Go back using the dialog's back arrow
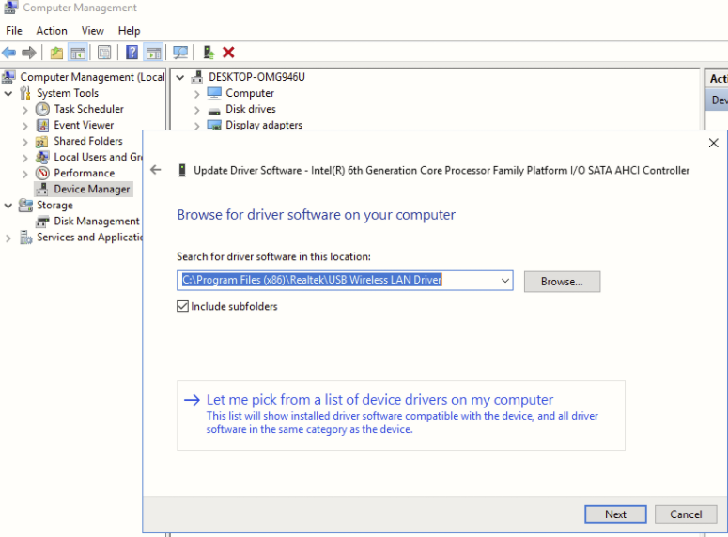This screenshot has width=728, height=537. pyautogui.click(x=156, y=170)
